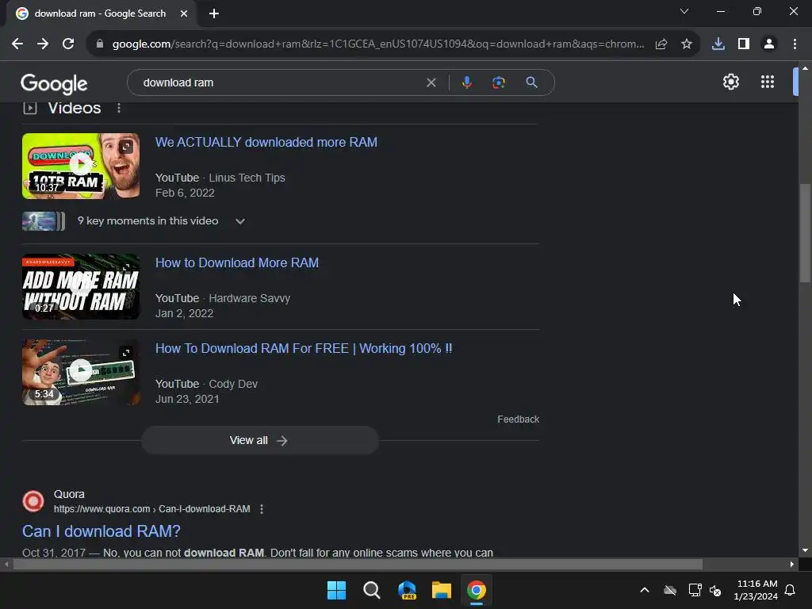Reload the Google search page
Viewport: 812px width, 609px height.
click(x=68, y=44)
